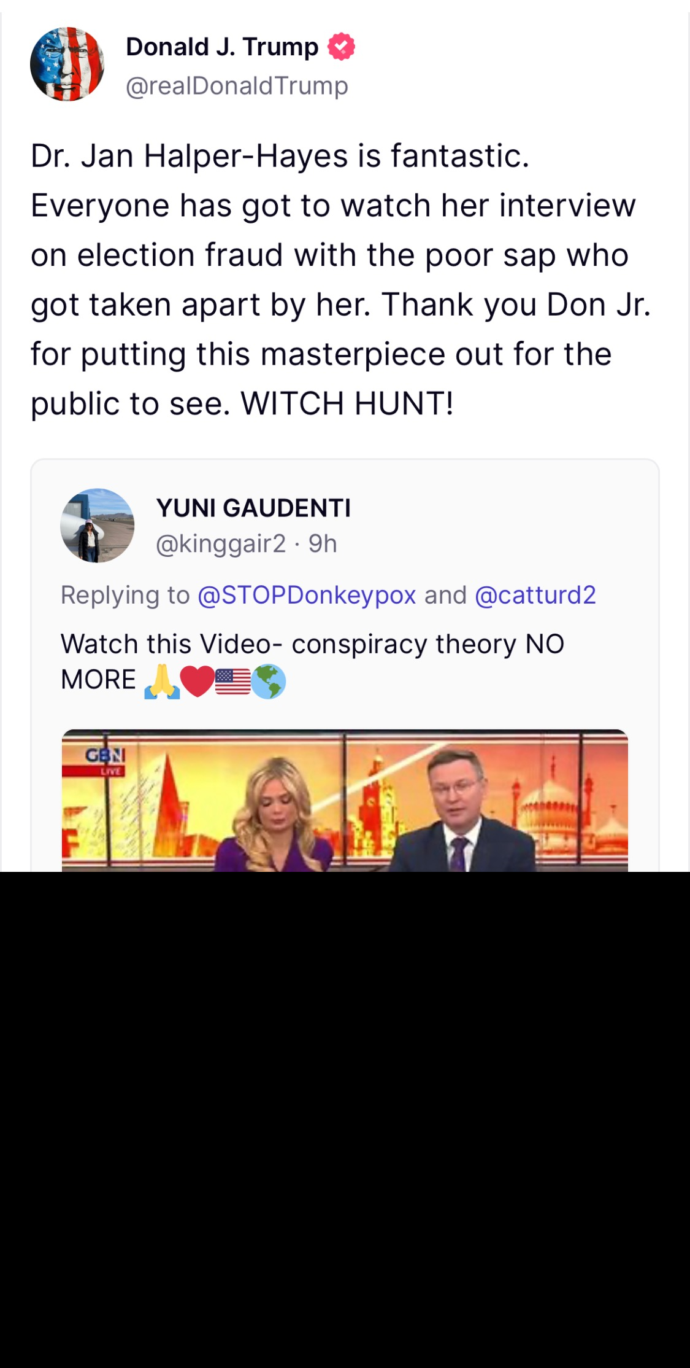Screen dimensions: 690x1368
Task: Tap the @realDonaldTrump handle
Action: [x=237, y=86]
